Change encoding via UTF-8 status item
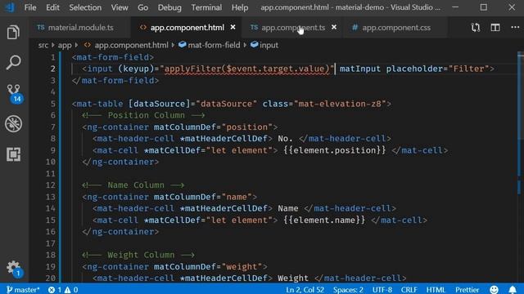This screenshot has width=524, height=294. click(x=382, y=290)
